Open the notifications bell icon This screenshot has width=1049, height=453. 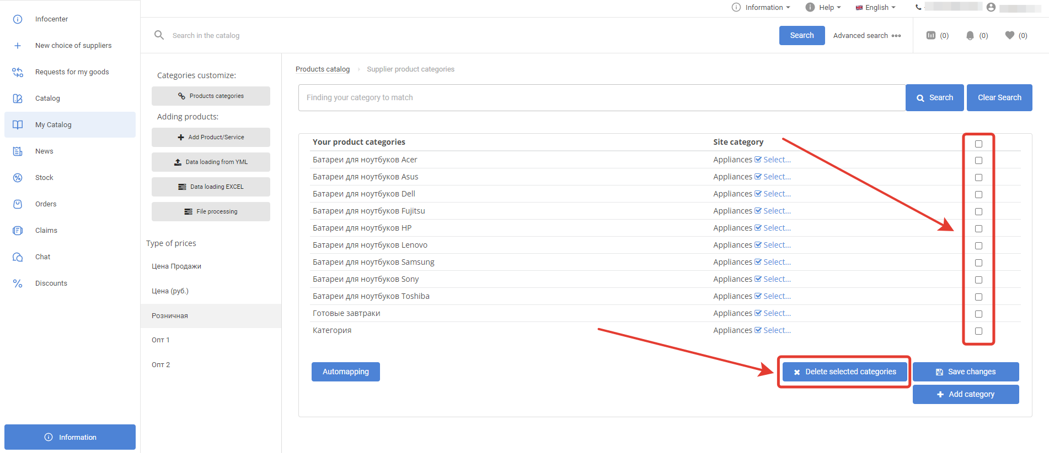(970, 35)
